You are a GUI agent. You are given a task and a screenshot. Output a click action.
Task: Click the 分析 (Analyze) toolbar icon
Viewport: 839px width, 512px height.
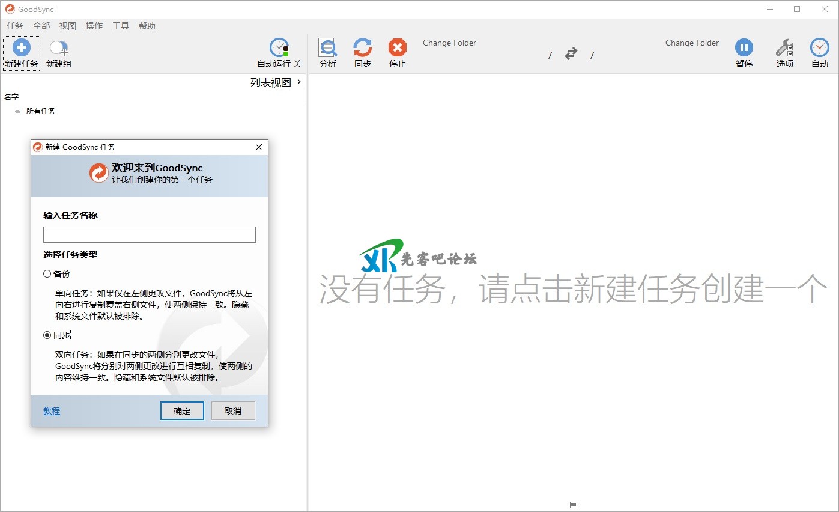[x=328, y=48]
